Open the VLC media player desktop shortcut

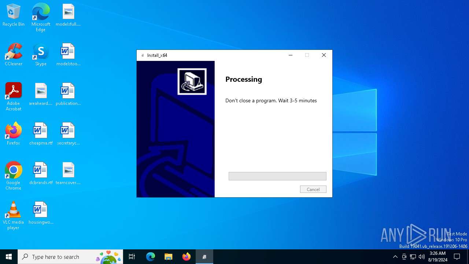[x=14, y=216]
